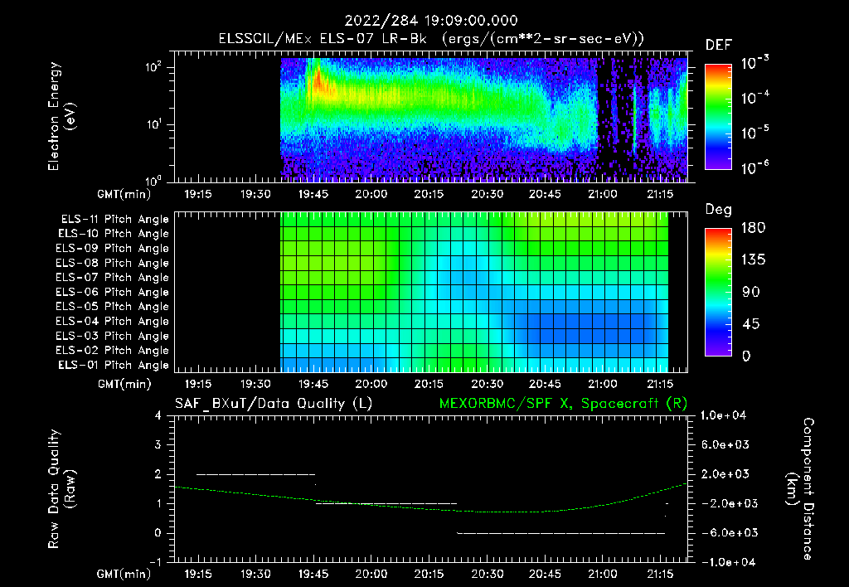This screenshot has height=587, width=849.
Task: Click the Deg color bar label
Action: [719, 210]
